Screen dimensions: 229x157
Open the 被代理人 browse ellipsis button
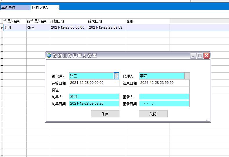(x=117, y=76)
